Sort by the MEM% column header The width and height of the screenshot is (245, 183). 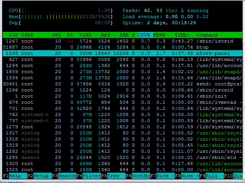coord(159,35)
